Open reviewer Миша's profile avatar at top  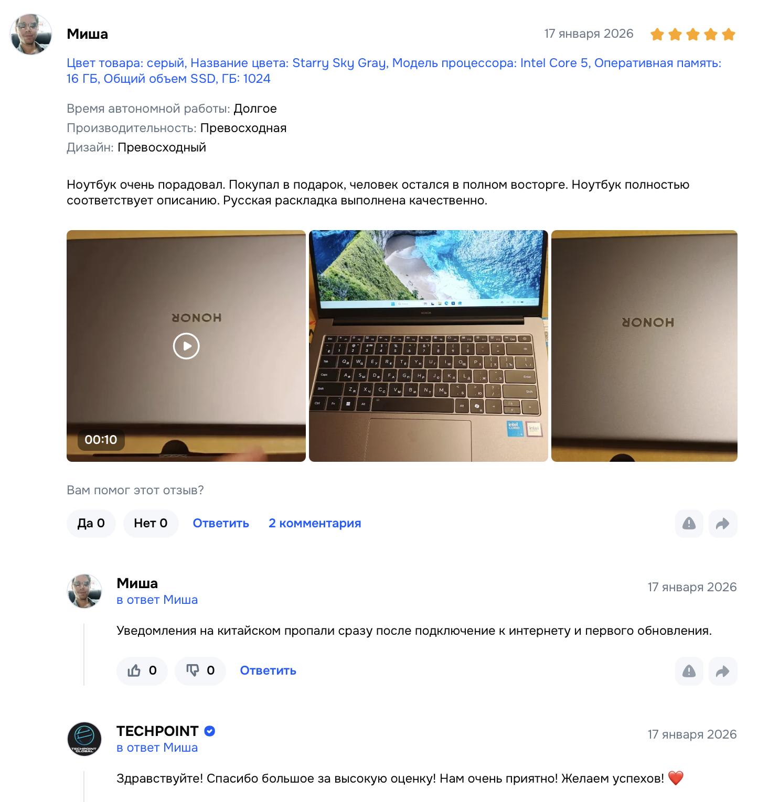31,35
